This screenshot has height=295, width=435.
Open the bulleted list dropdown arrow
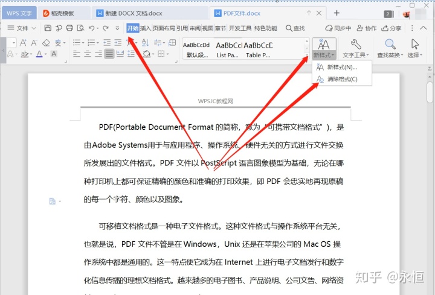click(x=83, y=43)
